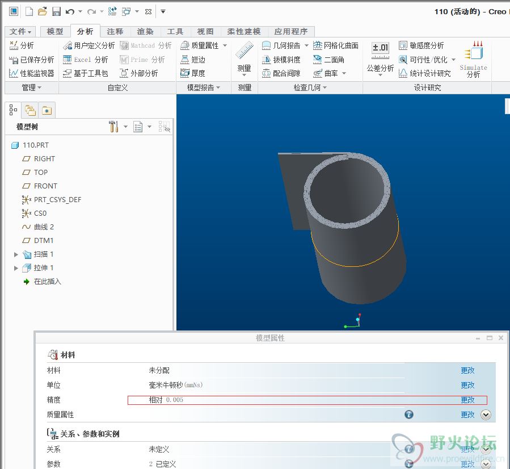Open 外部分析
The image size is (510, 469).
coord(139,74)
